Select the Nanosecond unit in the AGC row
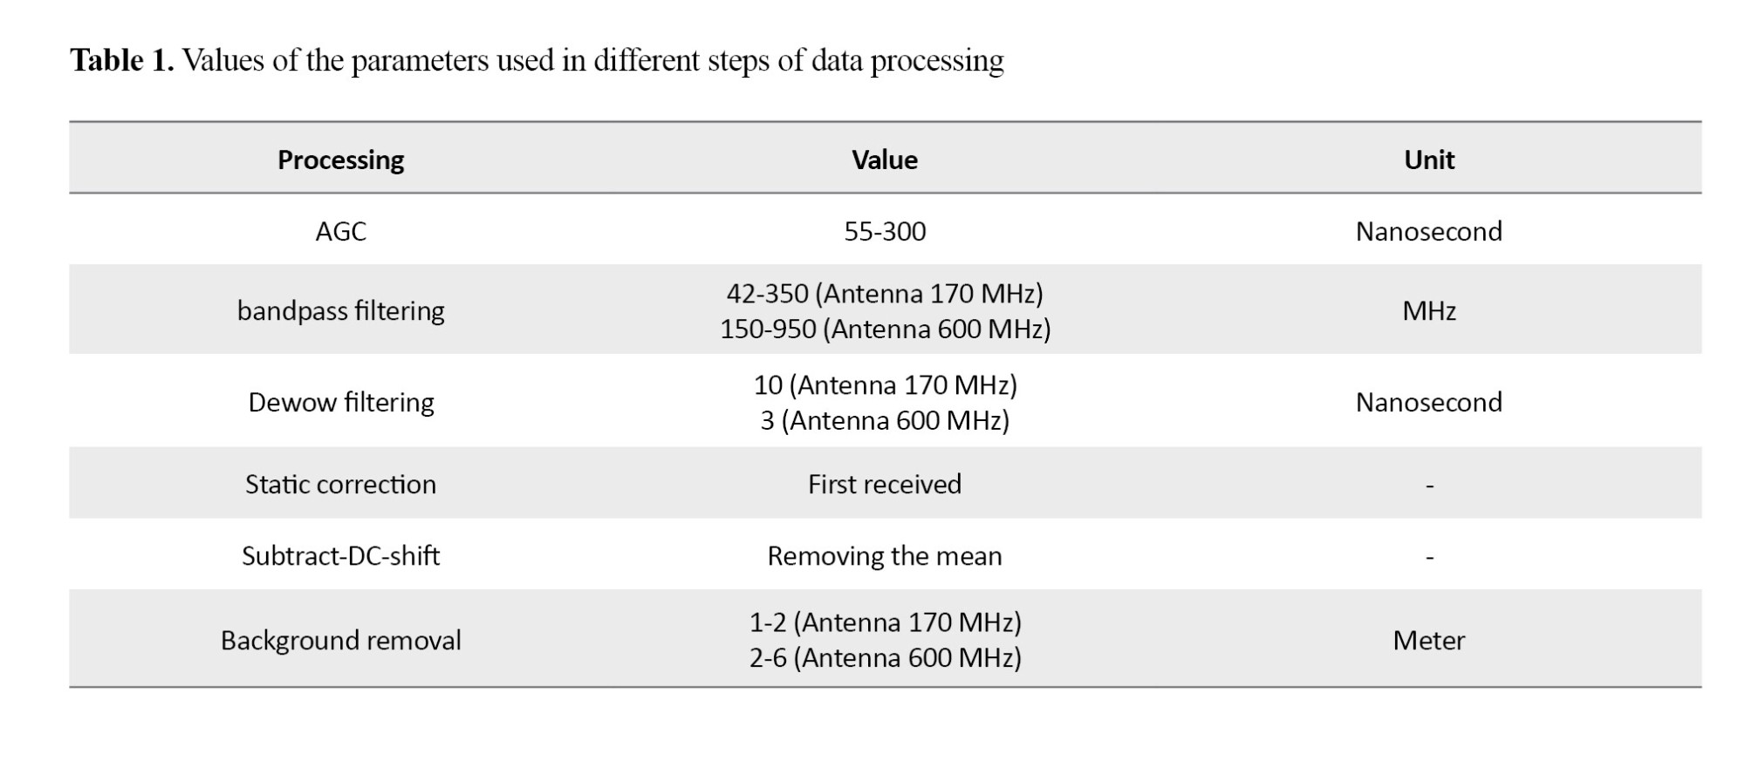Image resolution: width=1745 pixels, height=761 pixels. pyautogui.click(x=1429, y=231)
